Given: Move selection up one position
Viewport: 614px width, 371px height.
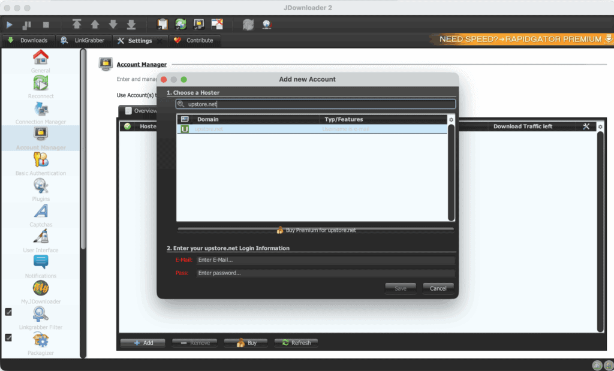Looking at the screenshot, I should 95,25.
